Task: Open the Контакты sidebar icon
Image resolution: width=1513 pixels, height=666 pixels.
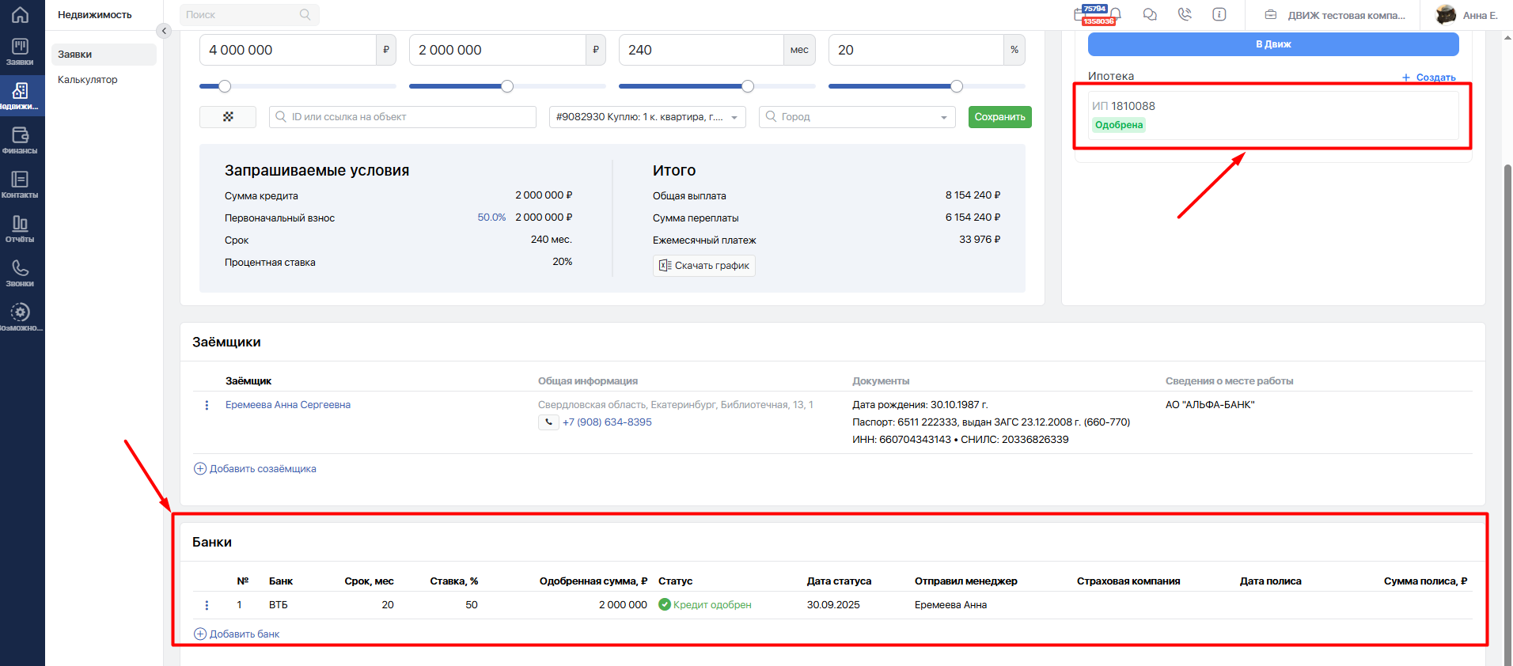Action: pos(20,184)
